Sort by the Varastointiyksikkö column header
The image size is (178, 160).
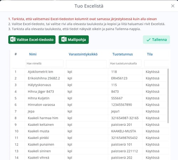[x=83, y=54]
